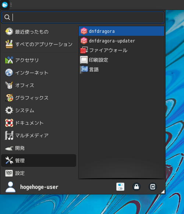This screenshot has height=214, width=184.
Task: Select the 設定 settings category
Action: tap(39, 173)
